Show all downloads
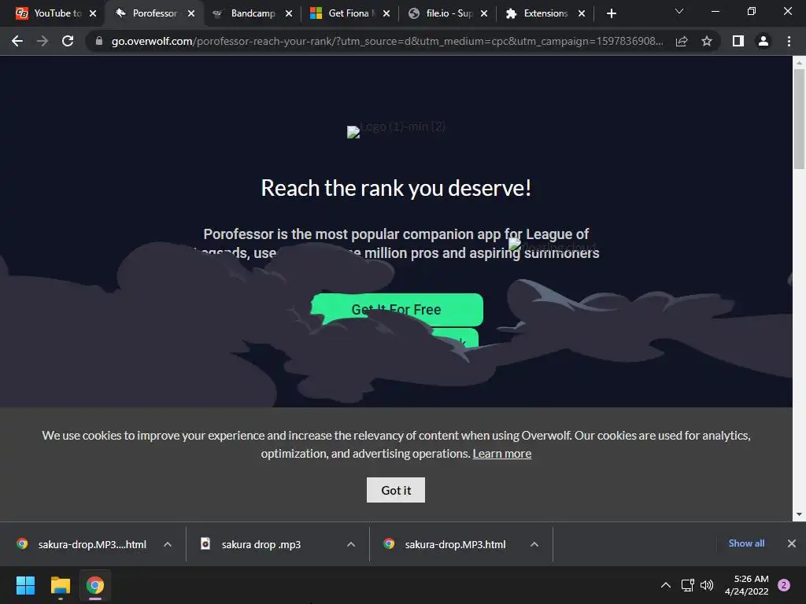This screenshot has width=806, height=604. coord(746,543)
